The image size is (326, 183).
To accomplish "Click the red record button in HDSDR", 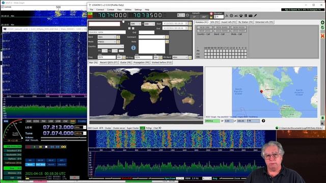I will click(29, 147).
